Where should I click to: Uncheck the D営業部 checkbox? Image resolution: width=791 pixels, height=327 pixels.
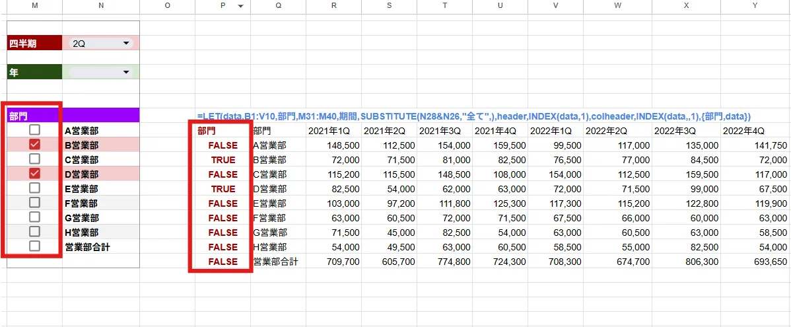[34, 174]
